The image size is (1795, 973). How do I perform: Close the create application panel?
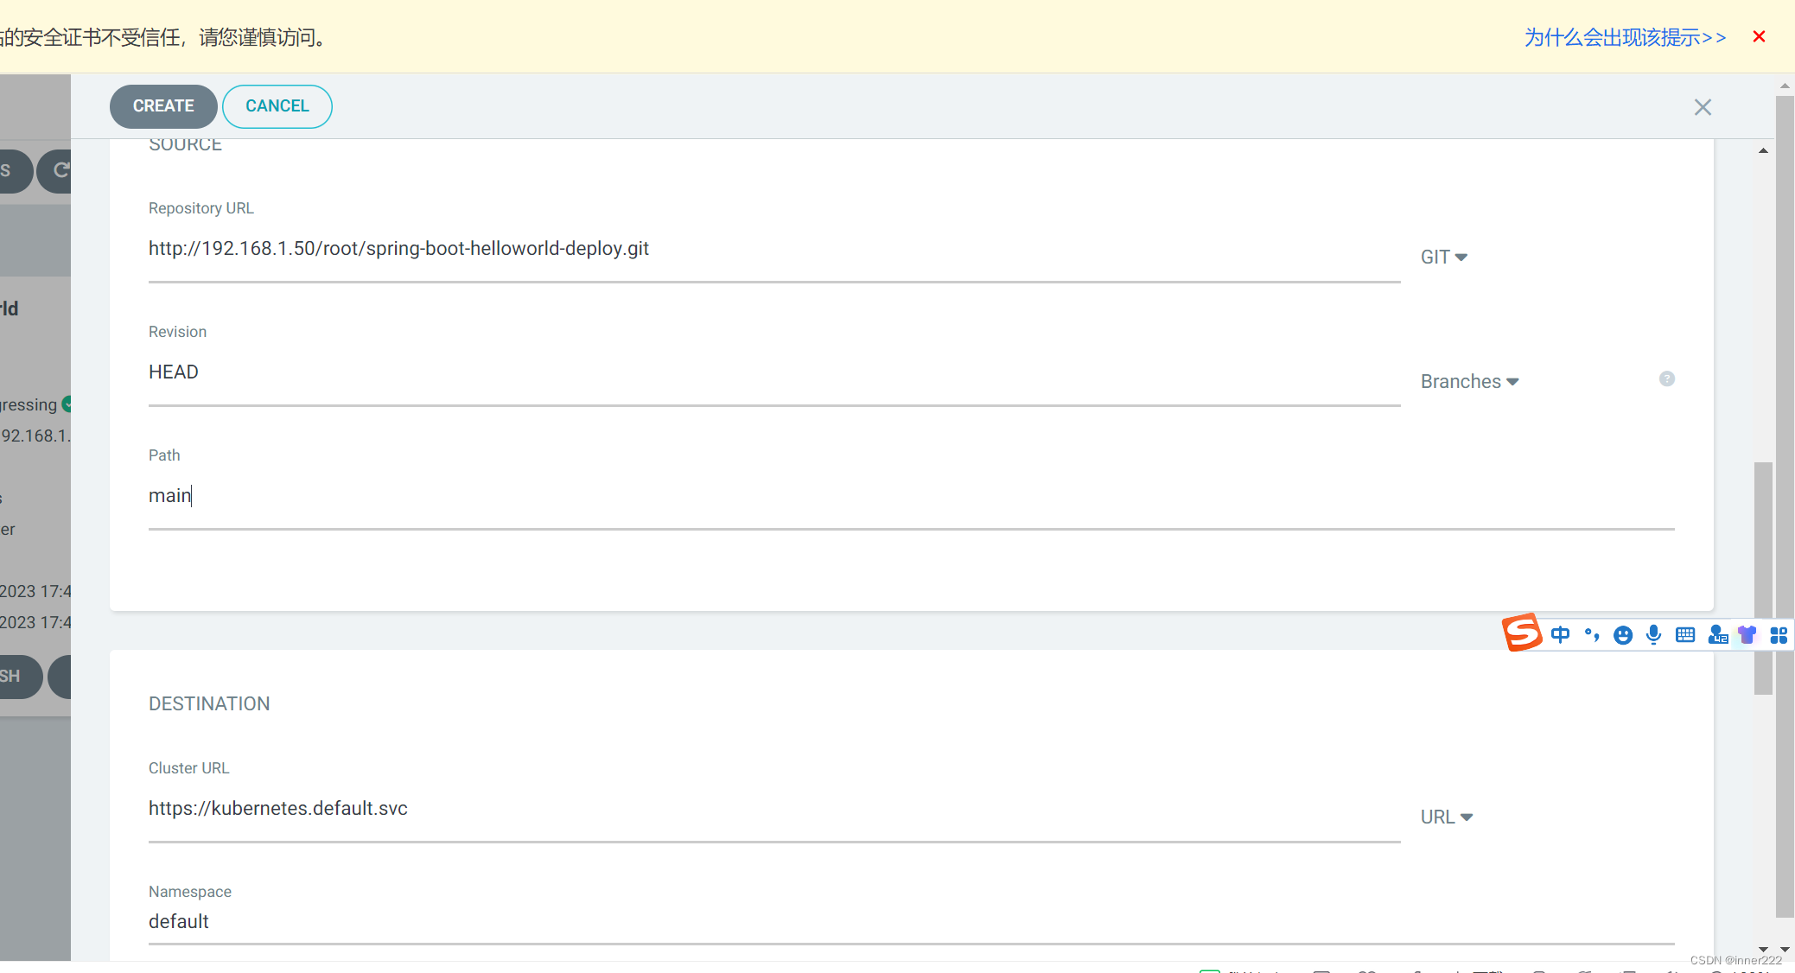pyautogui.click(x=1703, y=107)
